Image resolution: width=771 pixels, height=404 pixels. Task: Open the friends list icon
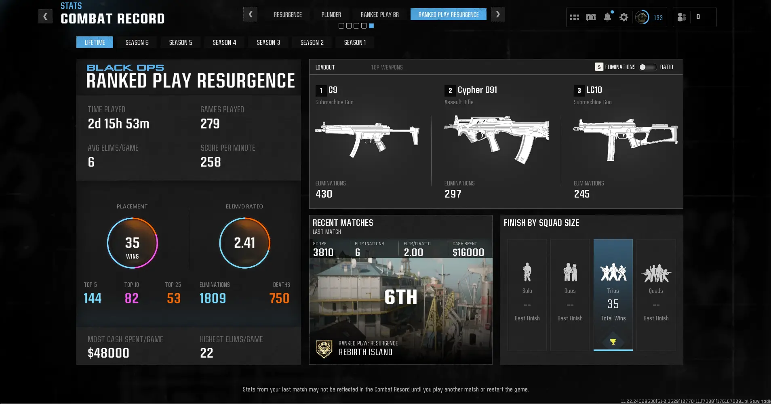pyautogui.click(x=682, y=17)
